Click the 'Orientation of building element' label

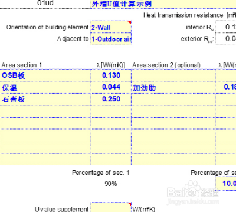47,27
